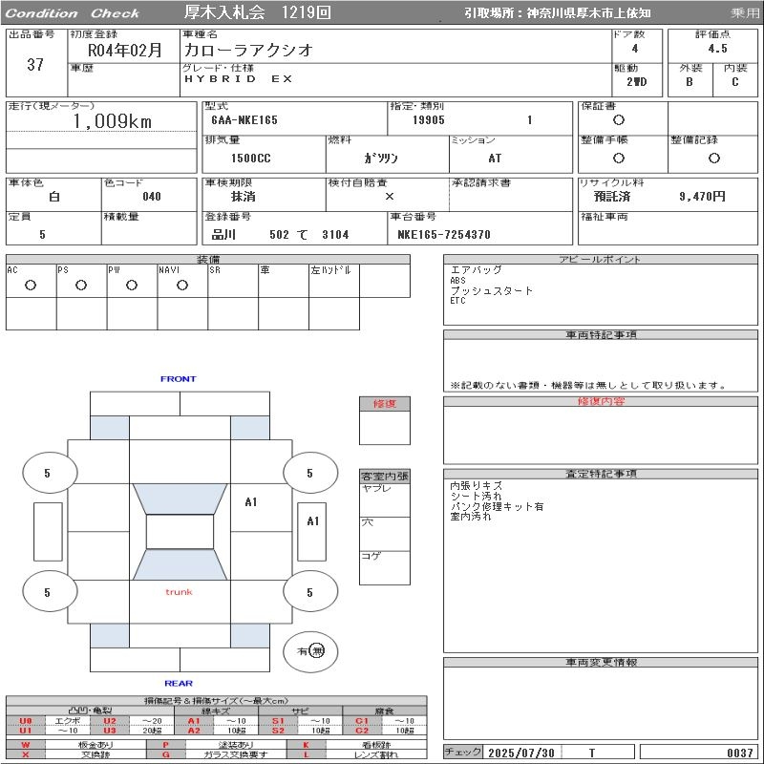Click the 左ハンドル equipment cell

tap(334, 281)
